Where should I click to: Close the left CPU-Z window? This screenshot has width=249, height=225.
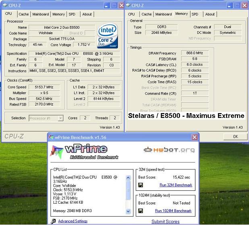122,6
